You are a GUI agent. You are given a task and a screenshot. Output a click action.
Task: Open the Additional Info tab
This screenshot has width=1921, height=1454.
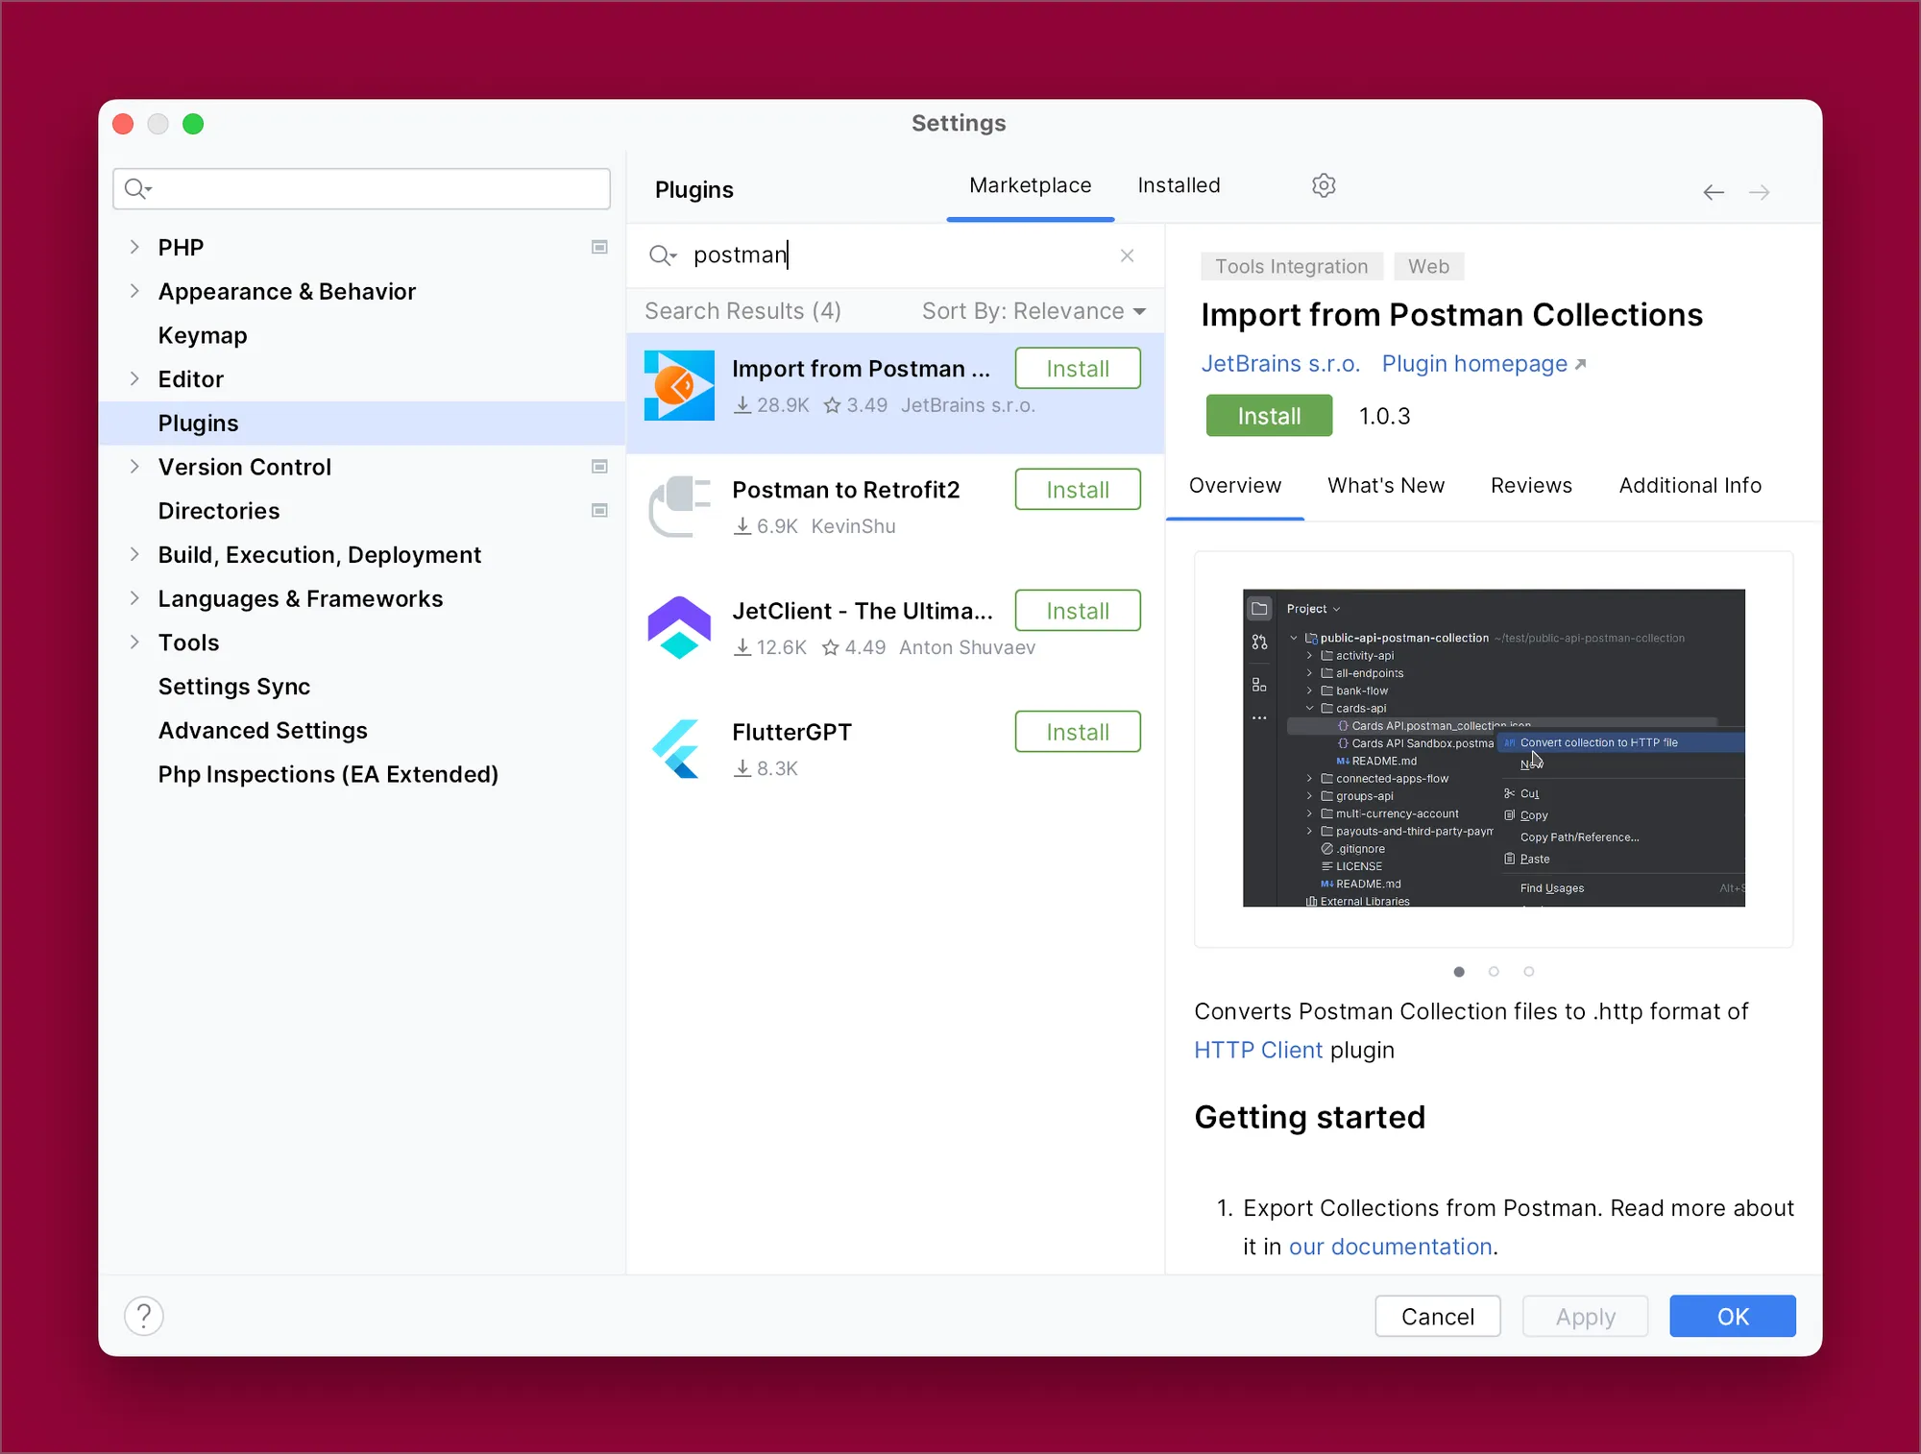[1690, 486]
